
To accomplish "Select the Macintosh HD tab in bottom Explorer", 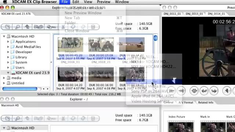I will [10, 105].
